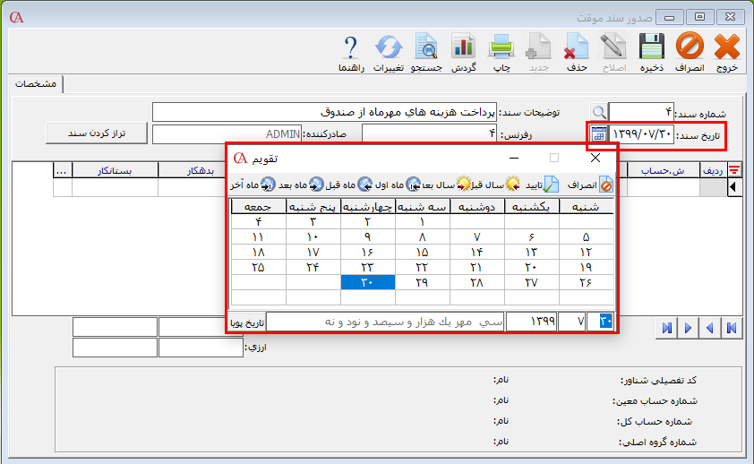Go to next record navigation arrow
754x464 pixels.
[688, 328]
